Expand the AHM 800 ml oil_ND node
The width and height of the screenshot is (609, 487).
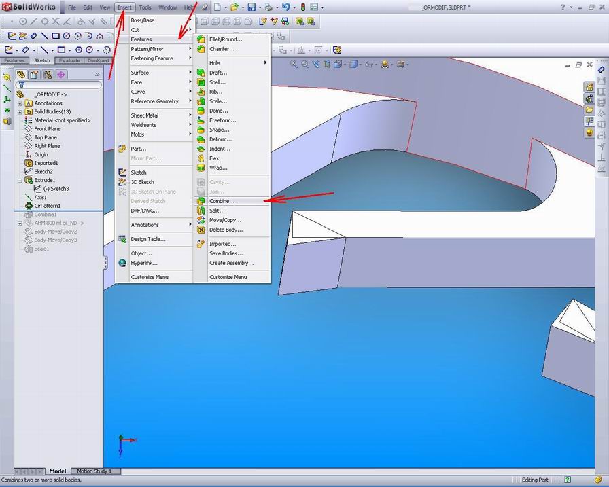point(20,223)
